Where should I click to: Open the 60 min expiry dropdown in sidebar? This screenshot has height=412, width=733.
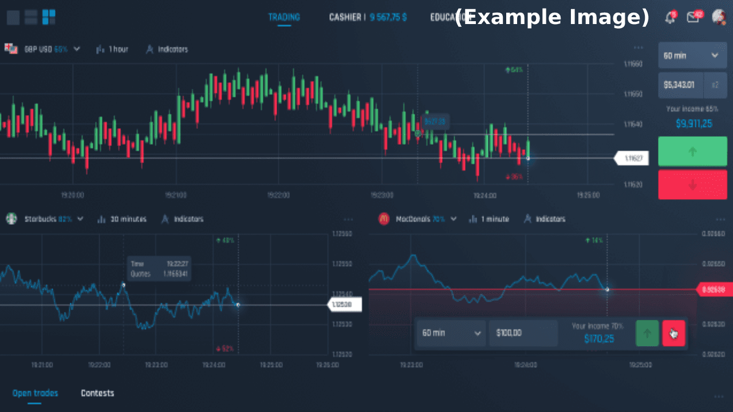692,56
